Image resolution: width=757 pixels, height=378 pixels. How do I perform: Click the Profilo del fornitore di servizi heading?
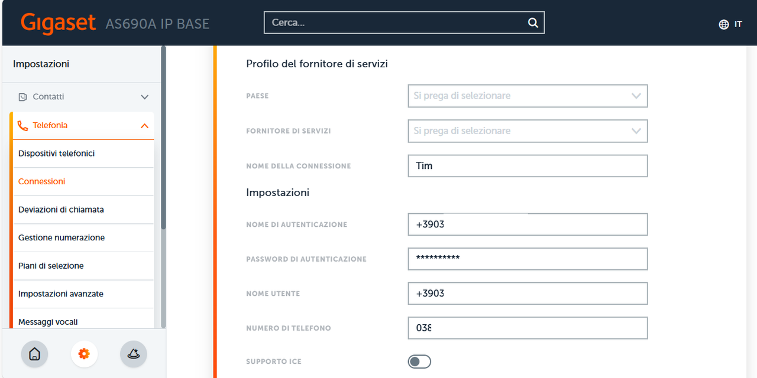click(317, 64)
